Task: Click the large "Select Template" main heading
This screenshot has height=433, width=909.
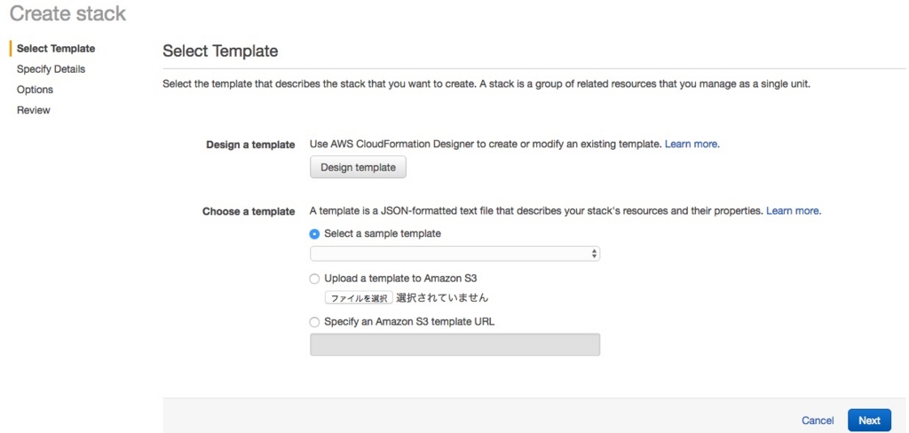Action: click(x=220, y=51)
